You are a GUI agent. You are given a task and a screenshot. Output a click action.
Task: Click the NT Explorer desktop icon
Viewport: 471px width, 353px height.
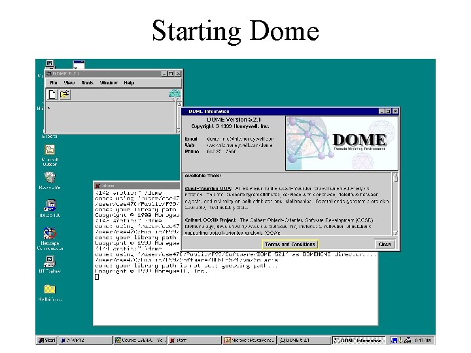click(x=50, y=264)
